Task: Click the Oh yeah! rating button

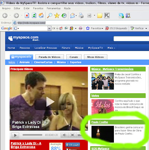Action: (73, 145)
